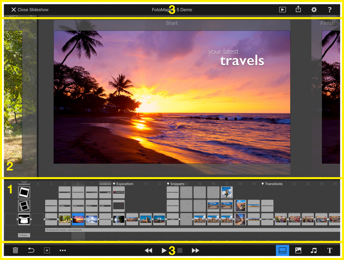Select the 'travels' title text on stage

(x=242, y=61)
